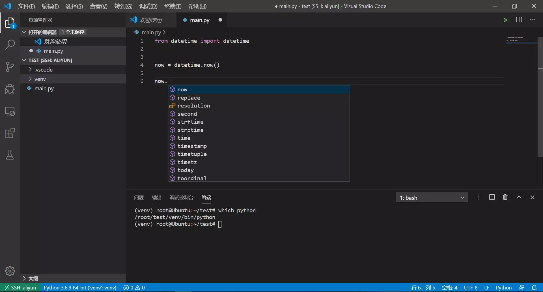Image resolution: width=543 pixels, height=292 pixels.
Task: Close the terminal panel
Action: coord(532,197)
